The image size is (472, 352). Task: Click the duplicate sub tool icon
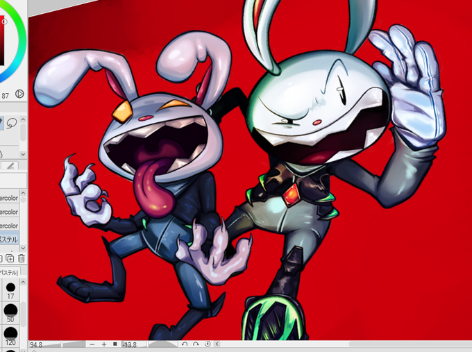point(10,258)
